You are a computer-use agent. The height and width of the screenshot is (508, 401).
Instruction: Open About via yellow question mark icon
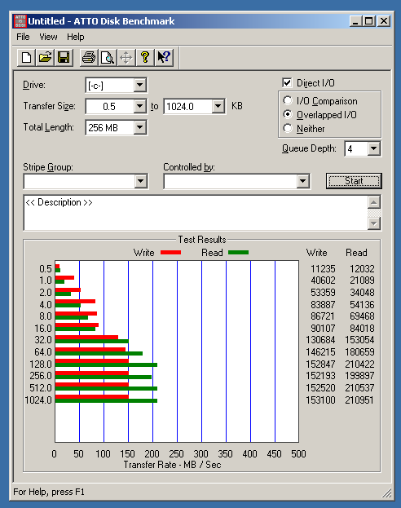(145, 58)
